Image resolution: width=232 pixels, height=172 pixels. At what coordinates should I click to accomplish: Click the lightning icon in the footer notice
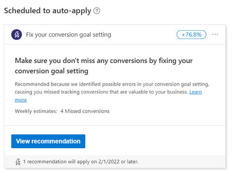coord(18,162)
